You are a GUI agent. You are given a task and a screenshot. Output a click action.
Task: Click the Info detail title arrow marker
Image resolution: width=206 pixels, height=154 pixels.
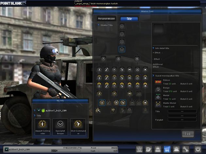(x=153, y=48)
